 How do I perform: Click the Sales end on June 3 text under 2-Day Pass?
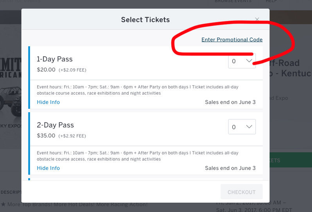tap(230, 168)
